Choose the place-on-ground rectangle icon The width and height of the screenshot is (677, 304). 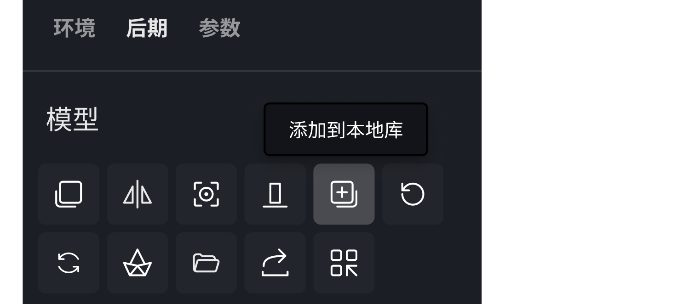[x=275, y=194]
